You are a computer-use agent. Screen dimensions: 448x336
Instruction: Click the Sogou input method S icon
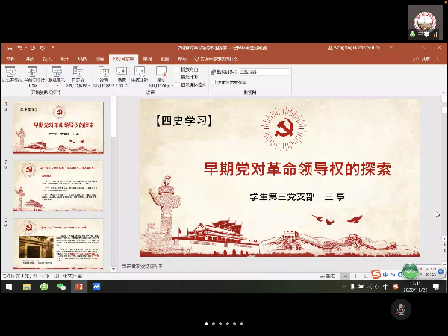coord(376,274)
